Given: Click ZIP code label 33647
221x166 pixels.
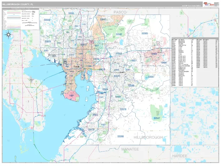Looking at the screenshot, I should (x=103, y=19).
